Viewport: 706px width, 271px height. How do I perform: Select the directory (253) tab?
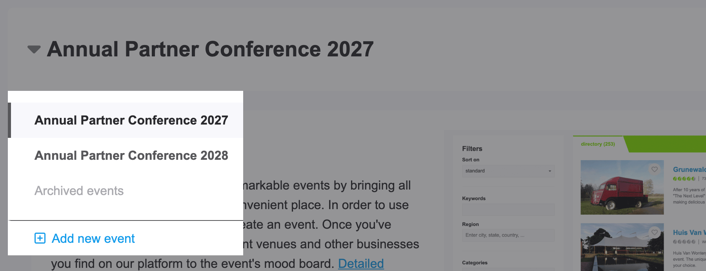[x=598, y=144]
